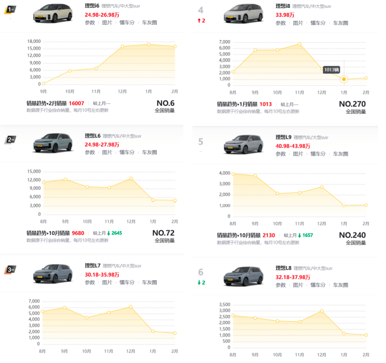Viewport: 386px width, 363px height.
Task: Open 懂车分 link for 理想L7
Action: click(127, 282)
